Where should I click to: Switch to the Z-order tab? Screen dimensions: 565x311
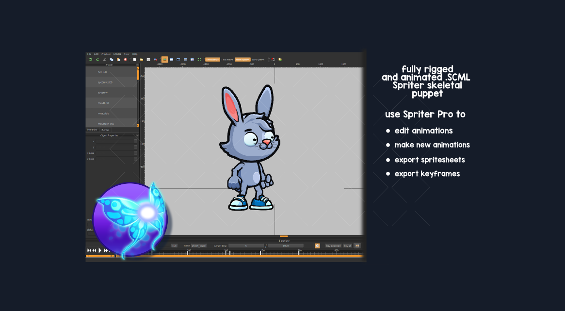[105, 130]
